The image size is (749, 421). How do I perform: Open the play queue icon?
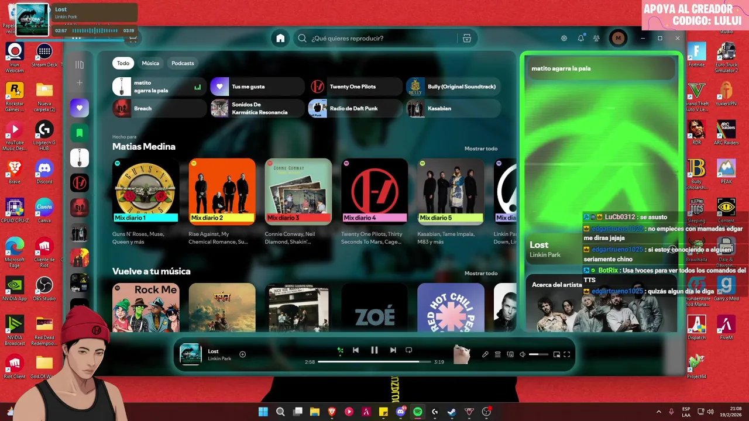(498, 354)
